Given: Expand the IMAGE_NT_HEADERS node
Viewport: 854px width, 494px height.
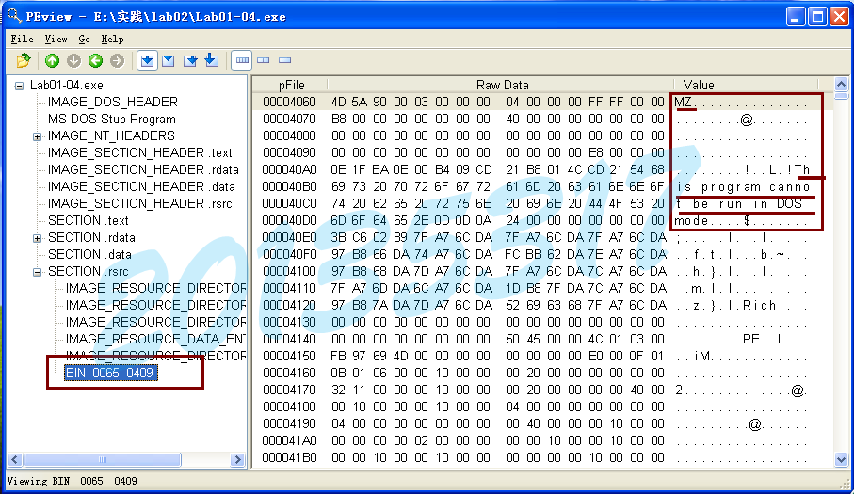Looking at the screenshot, I should point(37,136).
